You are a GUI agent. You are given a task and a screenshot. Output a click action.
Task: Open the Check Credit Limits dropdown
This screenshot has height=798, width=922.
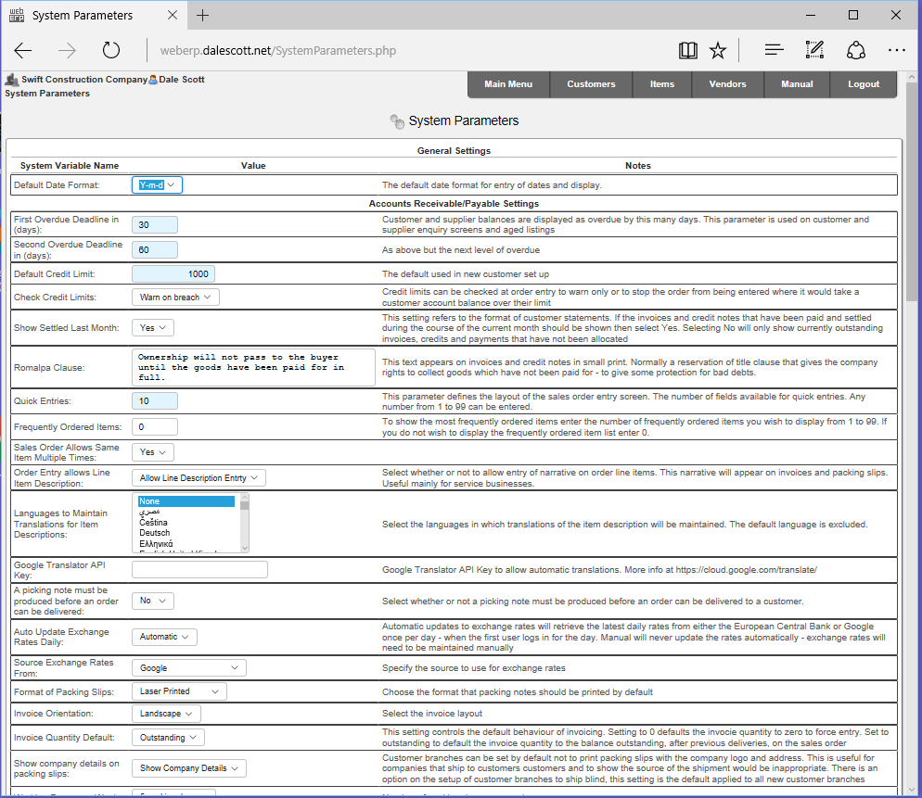tap(175, 298)
